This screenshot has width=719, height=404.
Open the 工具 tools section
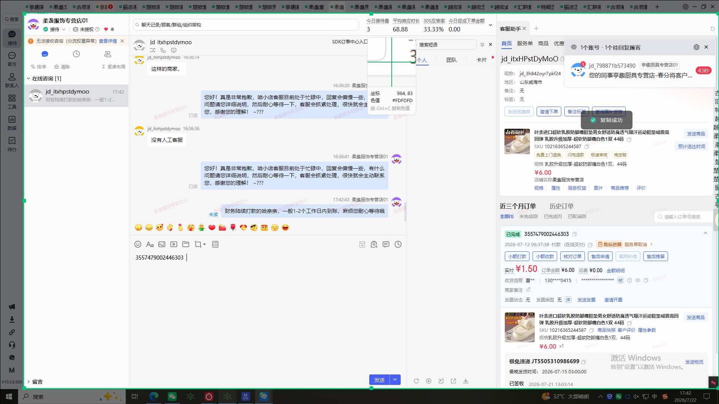pos(12,102)
